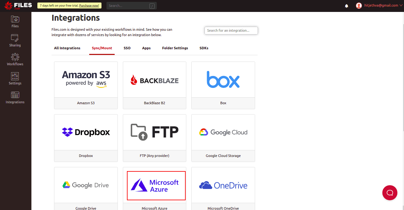Select Integrations in the sidebar
The image size is (404, 210).
15,98
